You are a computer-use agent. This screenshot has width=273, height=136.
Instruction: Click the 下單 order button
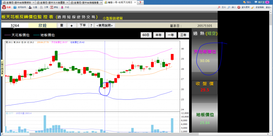point(83,25)
